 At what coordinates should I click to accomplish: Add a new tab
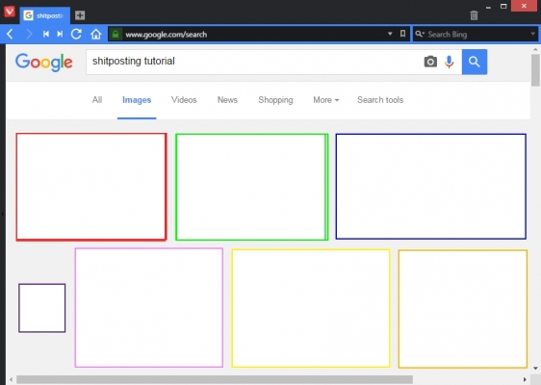click(80, 15)
